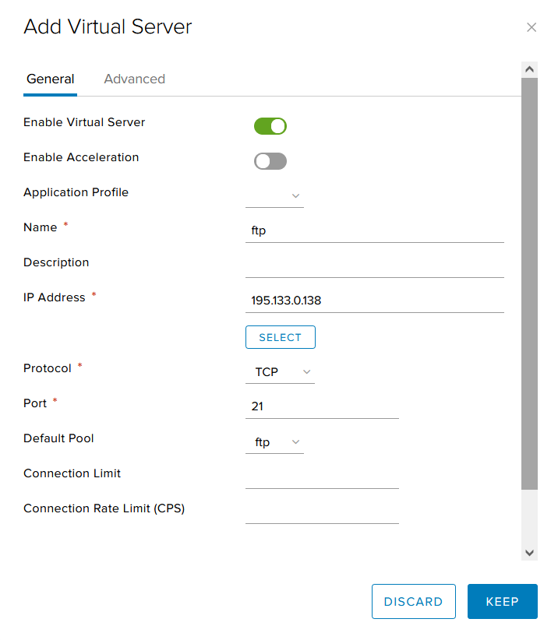The width and height of the screenshot is (558, 640).
Task: Disable the Enable Virtual Server toggle
Action: [270, 126]
